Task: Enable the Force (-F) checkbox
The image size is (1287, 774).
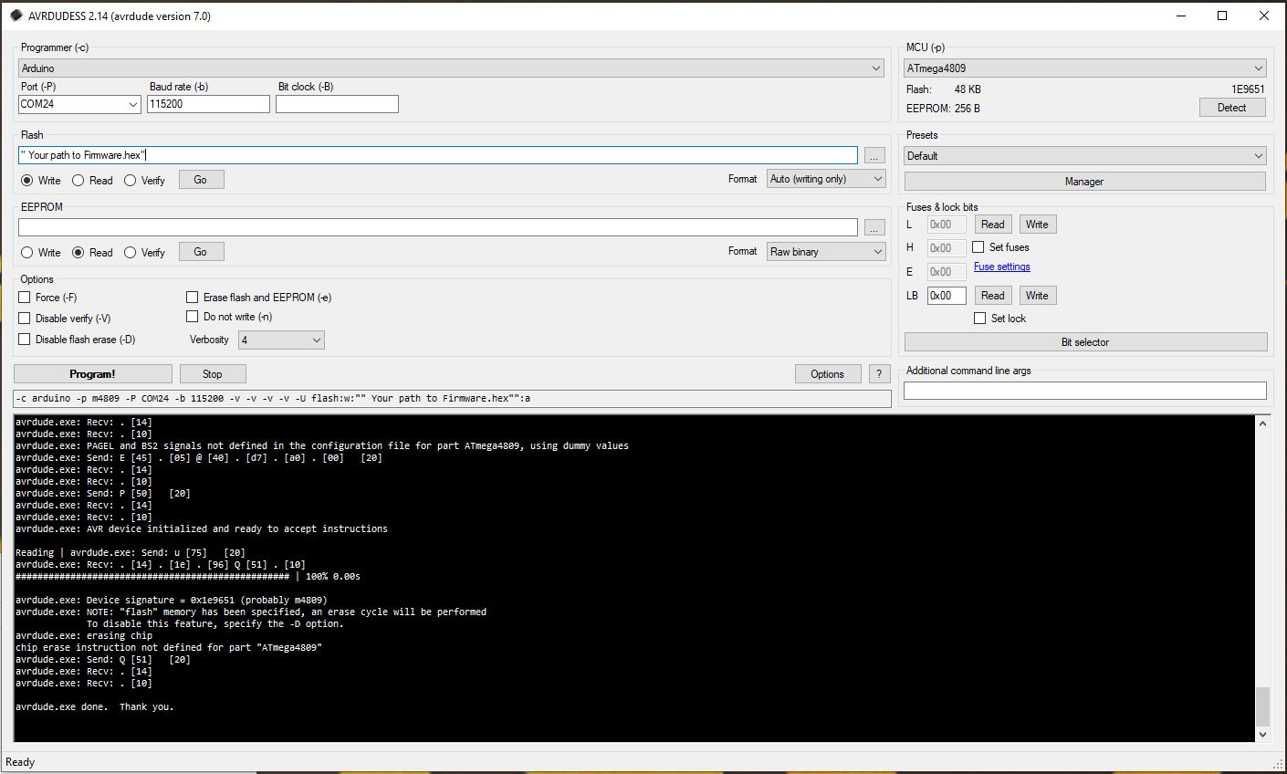Action: 25,298
